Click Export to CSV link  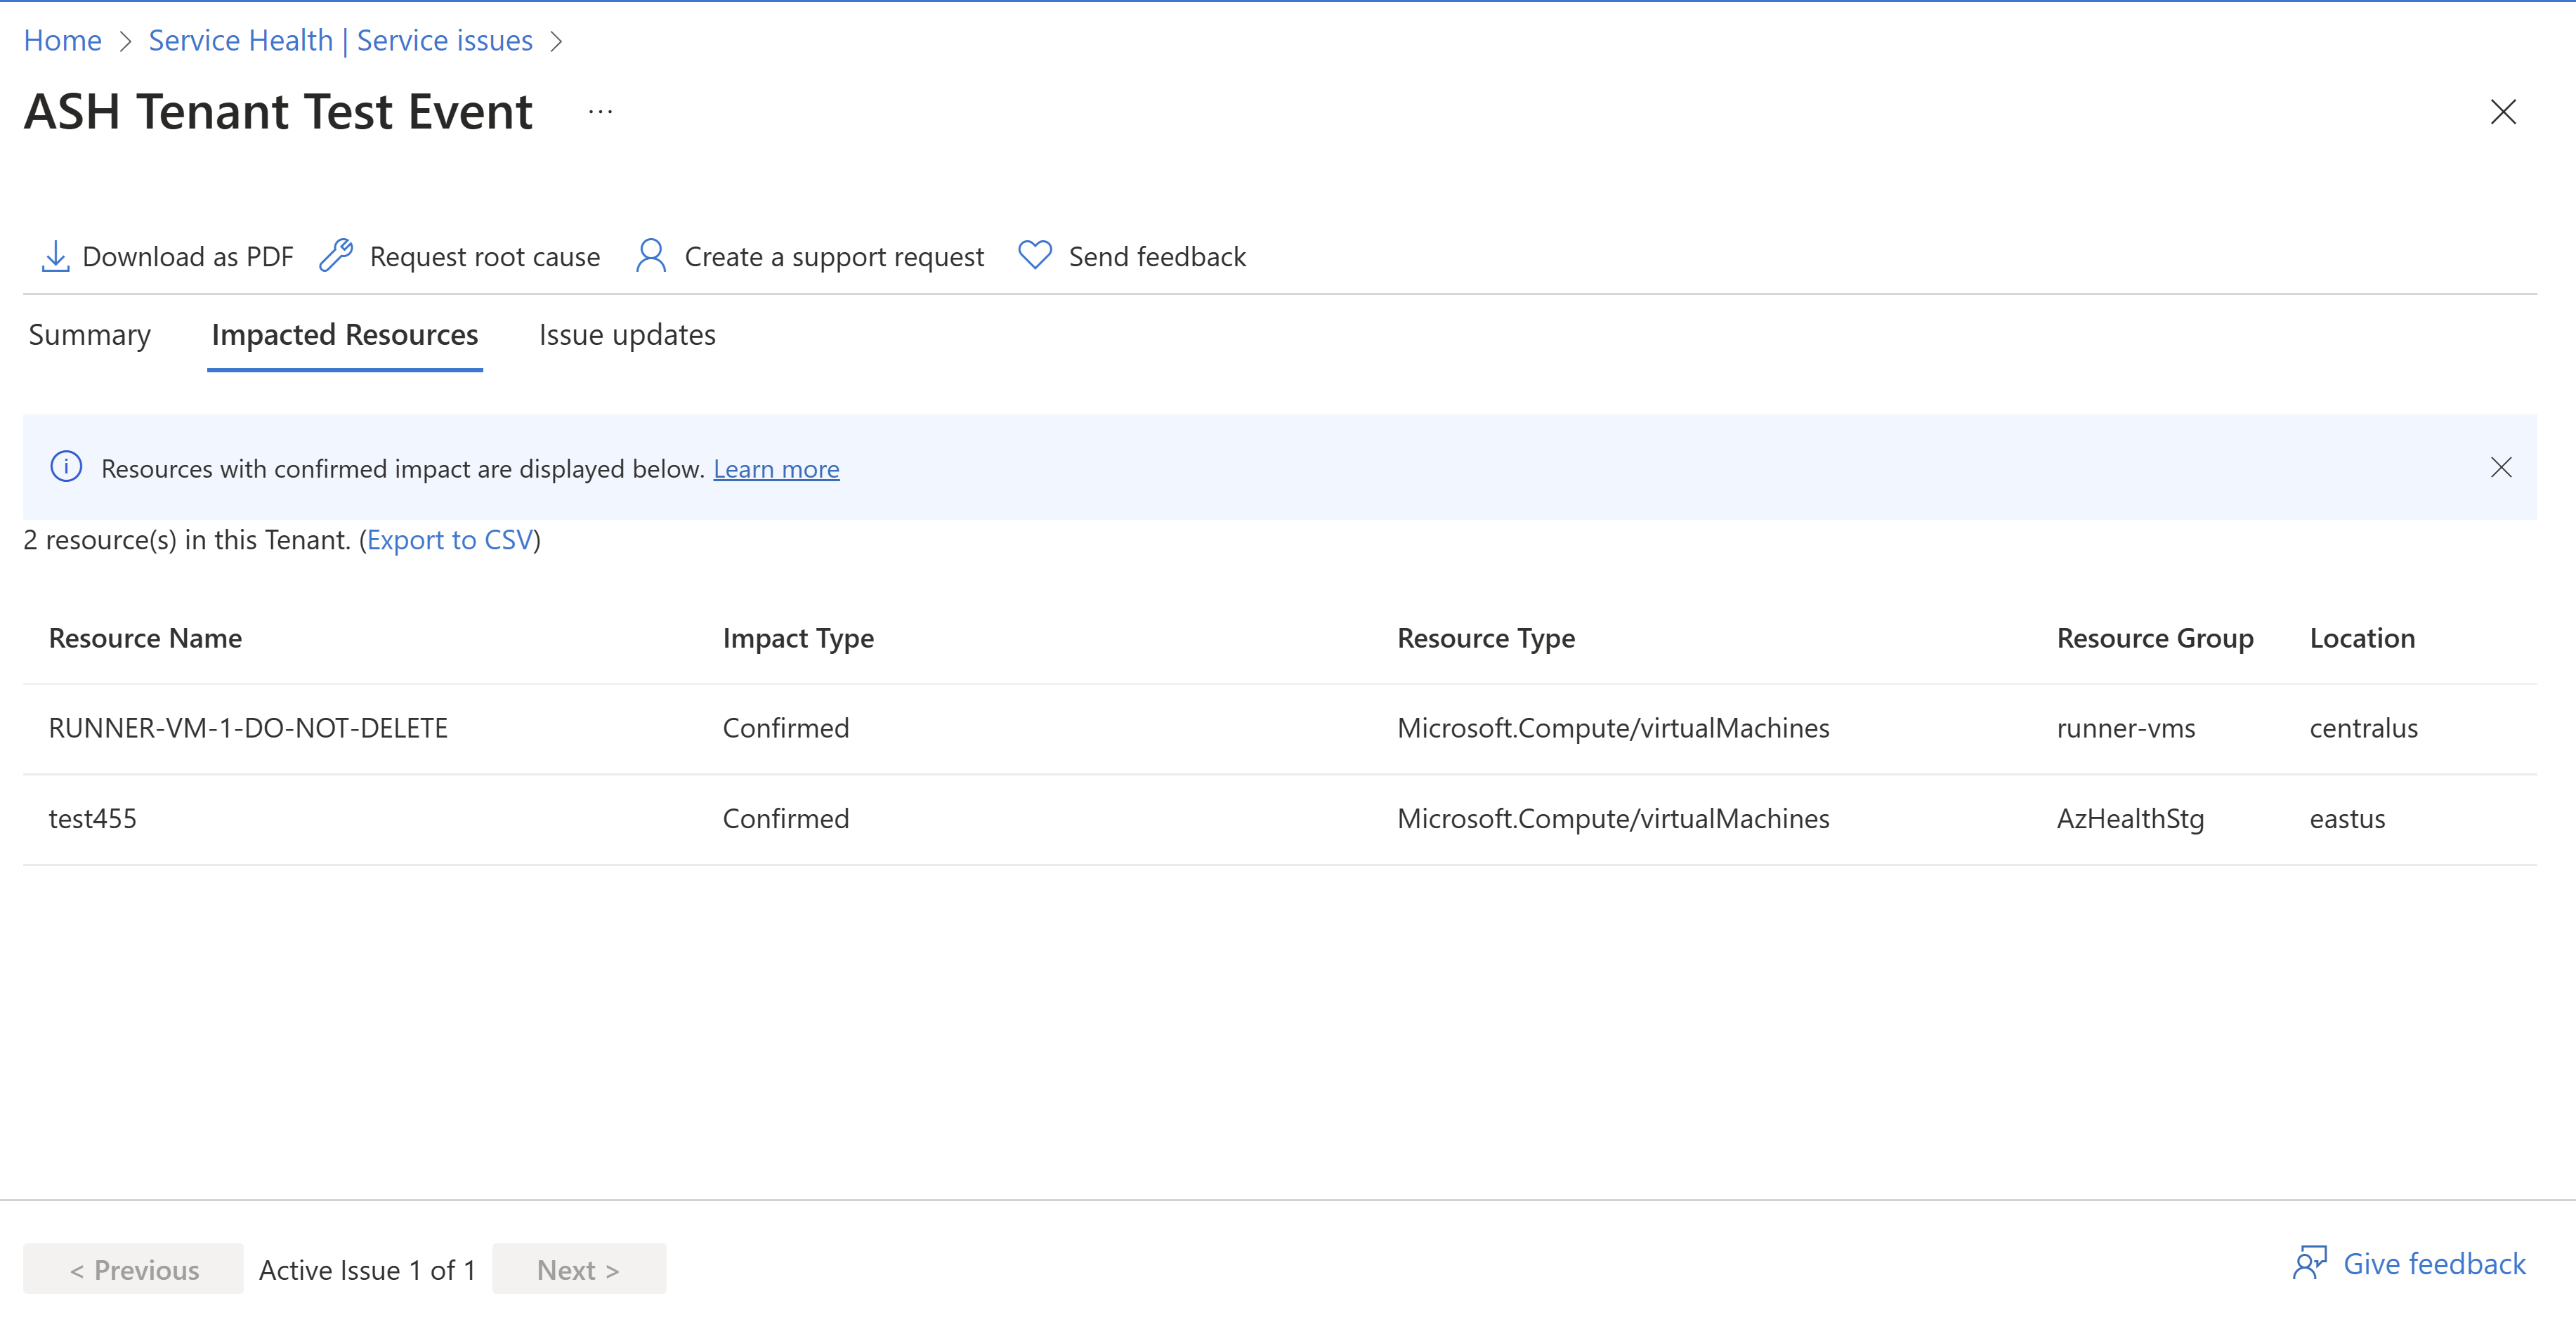tap(450, 540)
